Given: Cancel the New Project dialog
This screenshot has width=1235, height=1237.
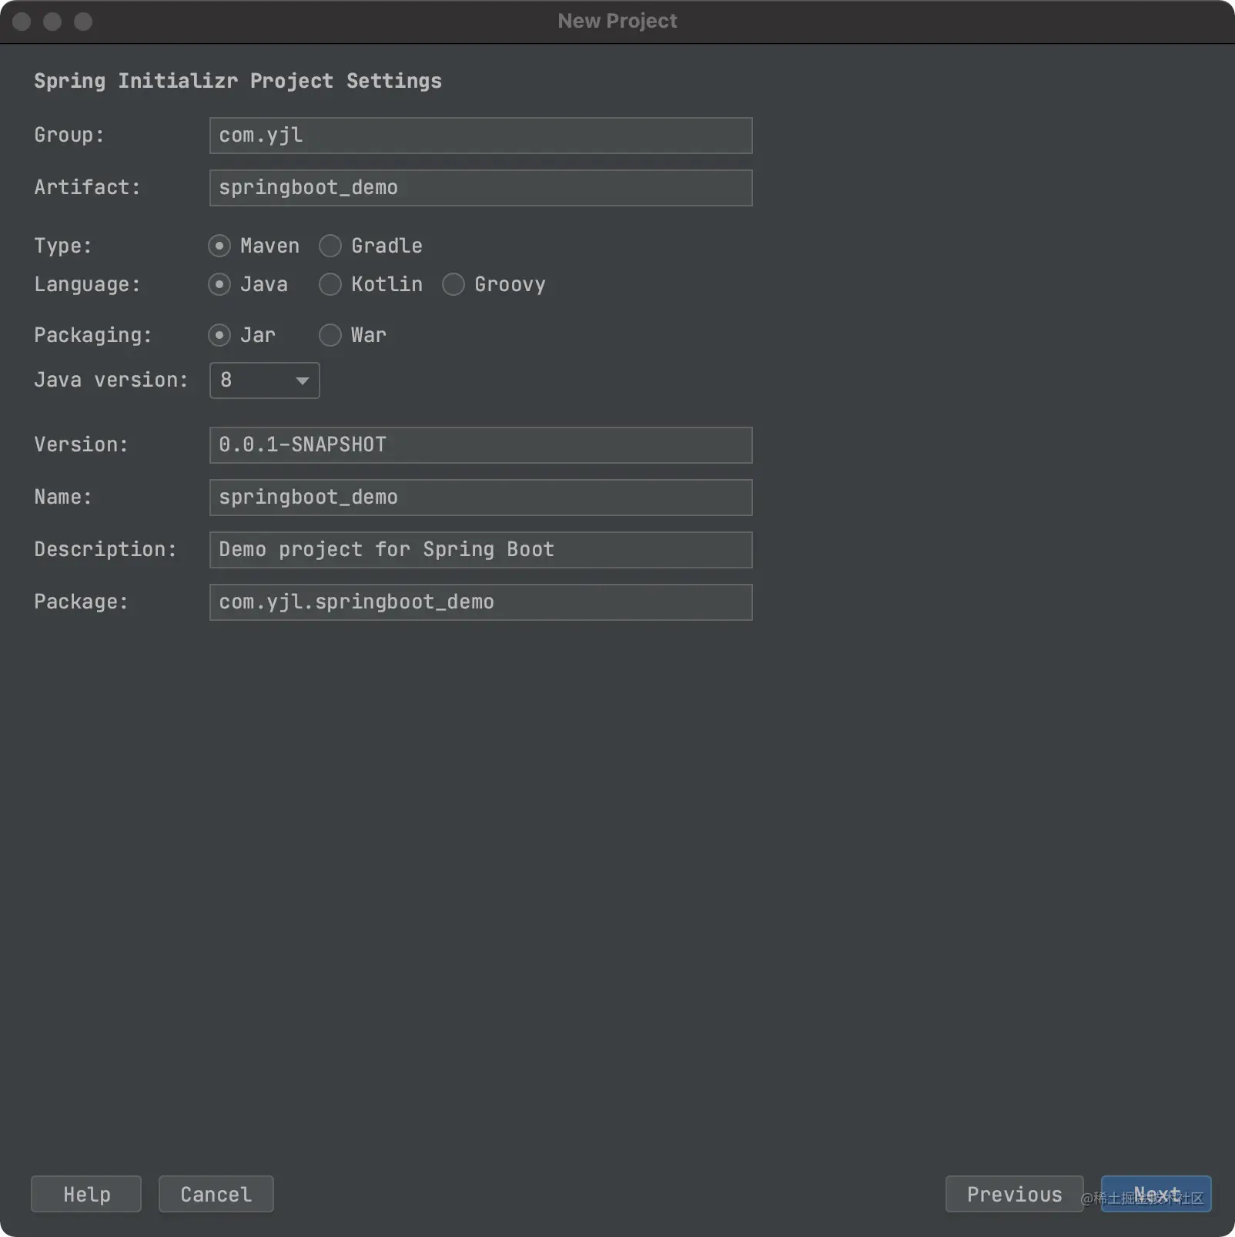Looking at the screenshot, I should (x=216, y=1194).
